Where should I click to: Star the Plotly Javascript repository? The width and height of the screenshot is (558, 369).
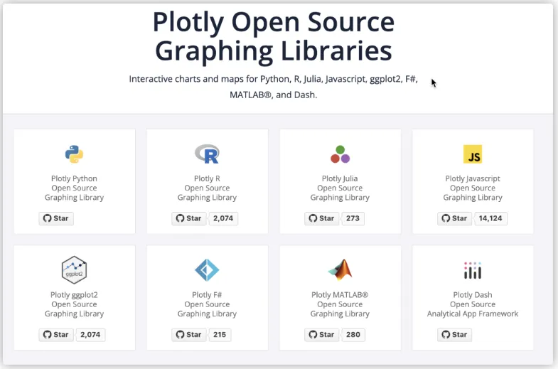(x=455, y=218)
